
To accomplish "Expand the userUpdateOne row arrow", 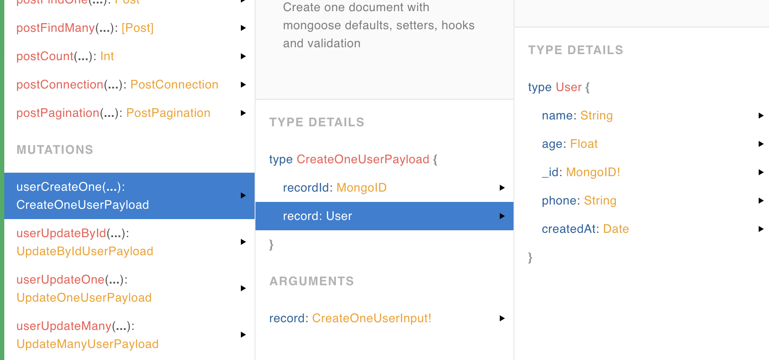I will [243, 288].
